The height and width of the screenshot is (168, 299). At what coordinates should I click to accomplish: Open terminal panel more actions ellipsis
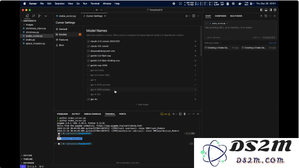point(189,114)
